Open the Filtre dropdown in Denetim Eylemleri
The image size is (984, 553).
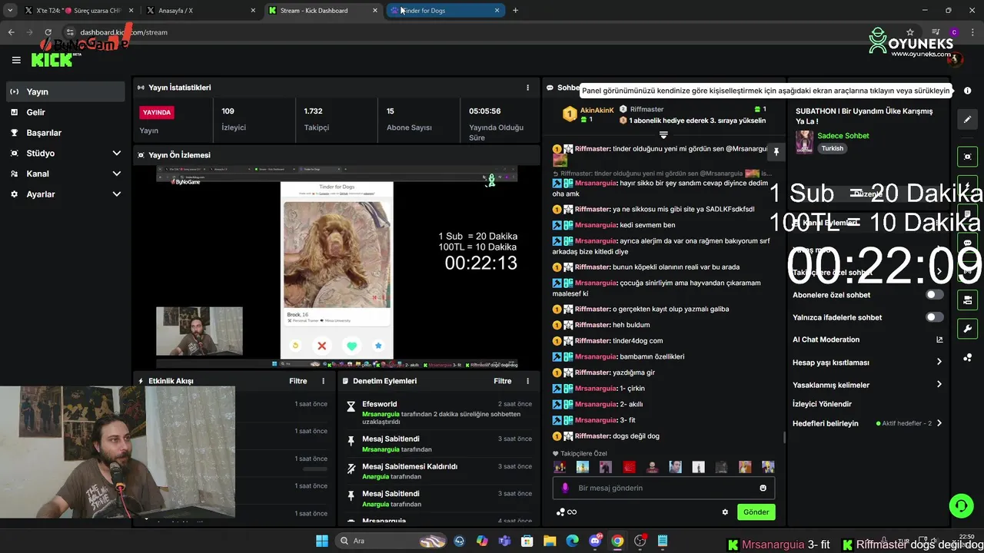503,381
